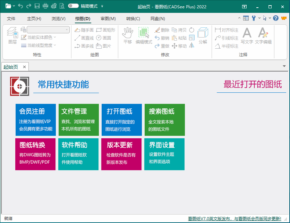Click the 重做 redo button in 修改 group

click(x=162, y=46)
